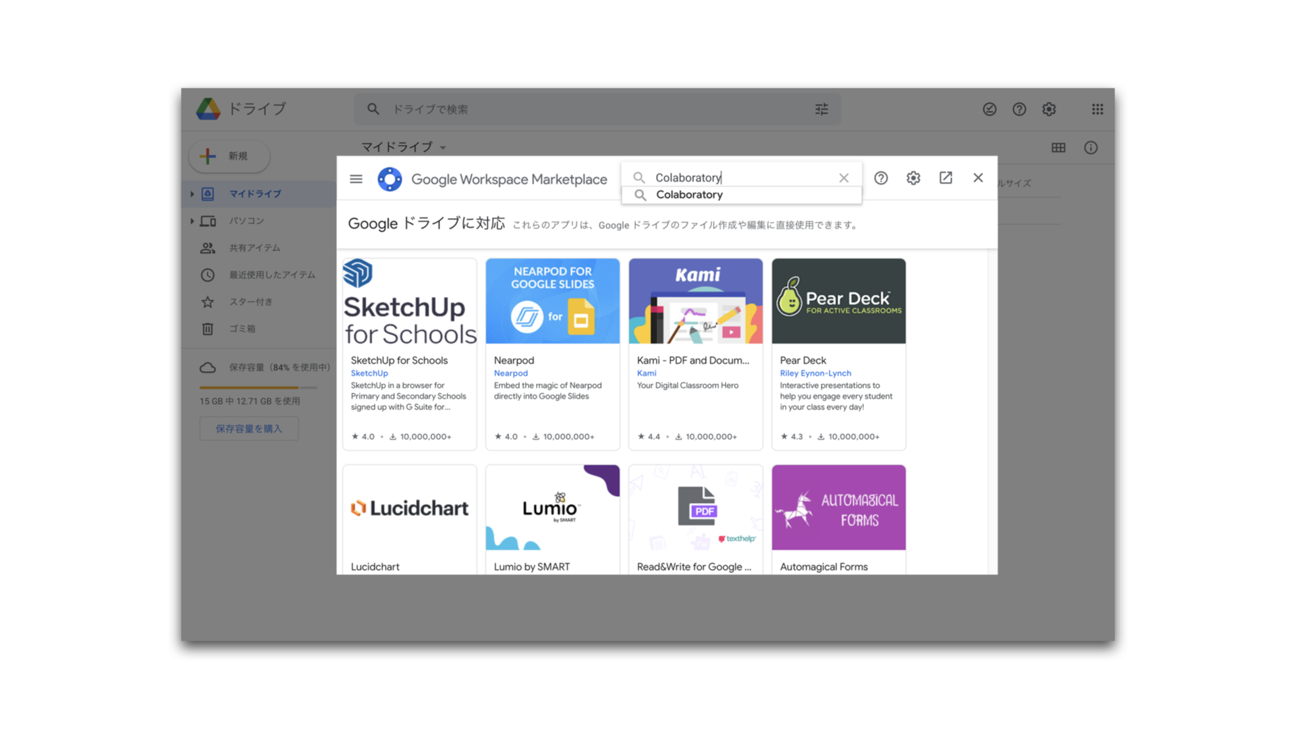Screen dimensions: 1296x729
Task: Click the Nearpod card description text
Action: tap(547, 391)
